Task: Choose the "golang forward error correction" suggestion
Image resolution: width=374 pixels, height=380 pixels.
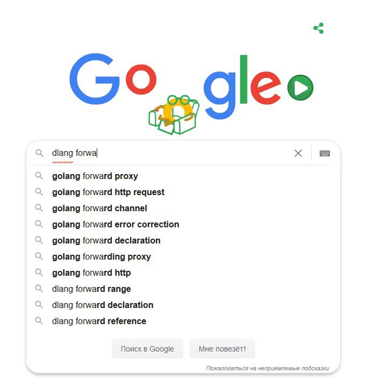Action: click(x=116, y=224)
